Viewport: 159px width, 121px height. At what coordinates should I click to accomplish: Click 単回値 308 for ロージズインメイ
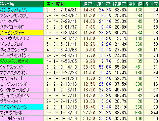(139, 84)
